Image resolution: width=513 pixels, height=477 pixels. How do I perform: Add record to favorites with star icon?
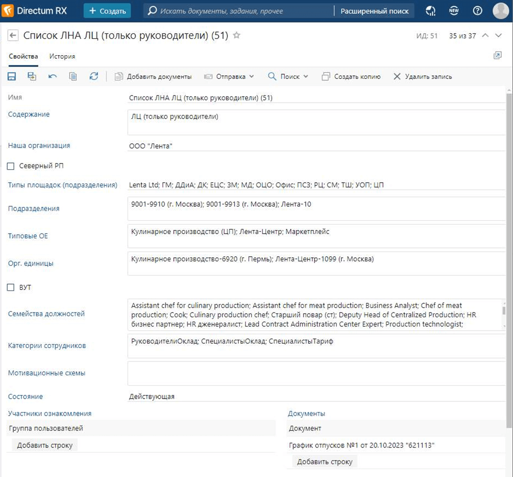pyautogui.click(x=237, y=35)
